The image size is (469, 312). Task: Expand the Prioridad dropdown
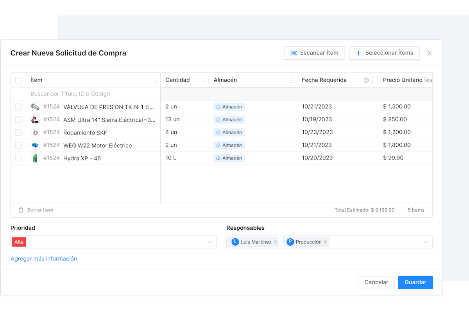[x=210, y=242]
